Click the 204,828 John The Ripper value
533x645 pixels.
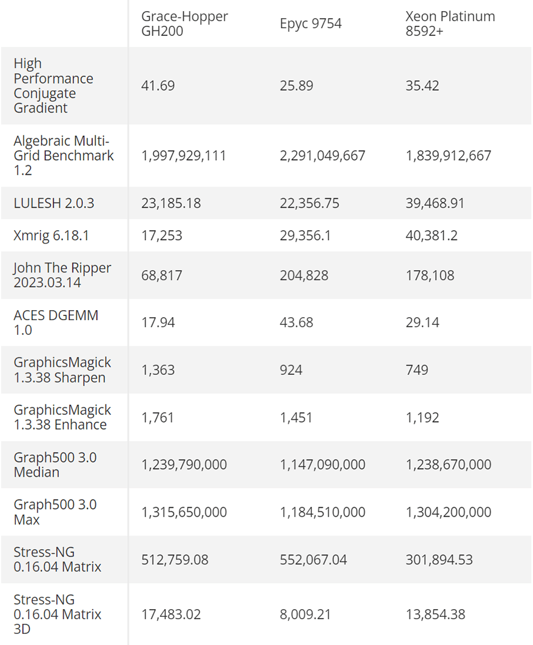tap(305, 275)
